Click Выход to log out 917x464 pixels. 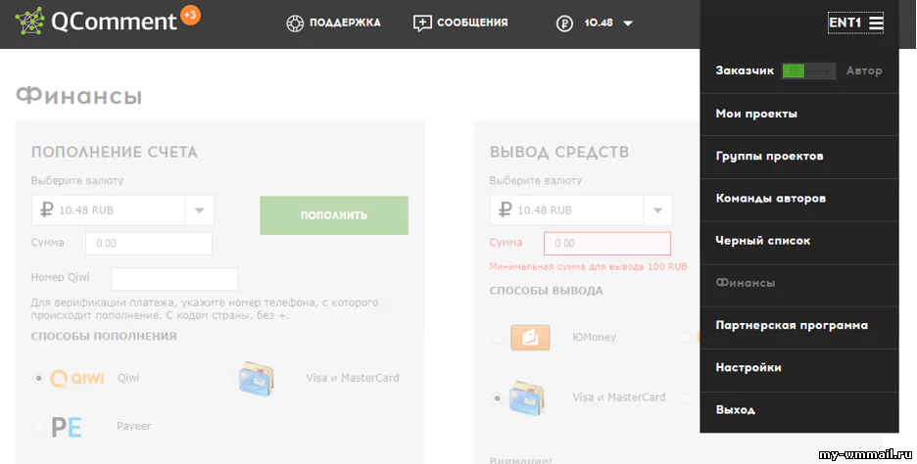(x=735, y=410)
